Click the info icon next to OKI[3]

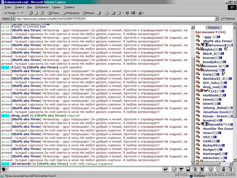pos(215,137)
